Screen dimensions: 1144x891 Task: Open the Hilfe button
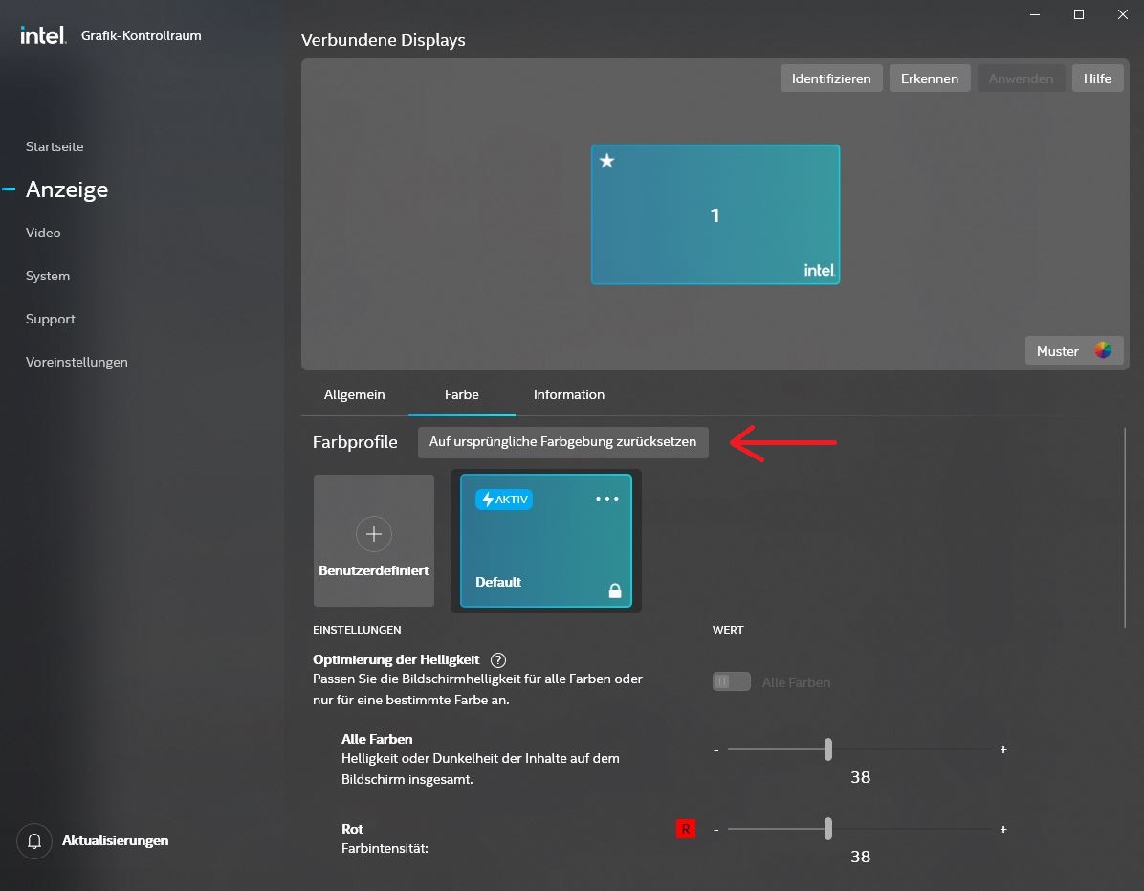click(x=1097, y=78)
